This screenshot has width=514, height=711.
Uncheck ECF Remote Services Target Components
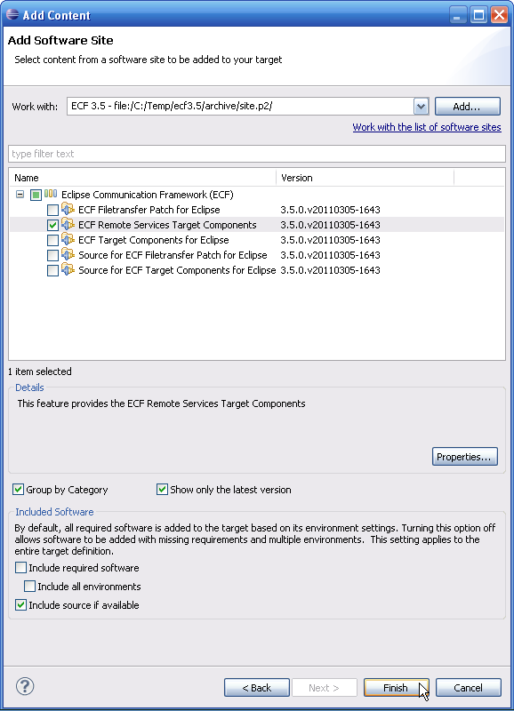point(52,225)
